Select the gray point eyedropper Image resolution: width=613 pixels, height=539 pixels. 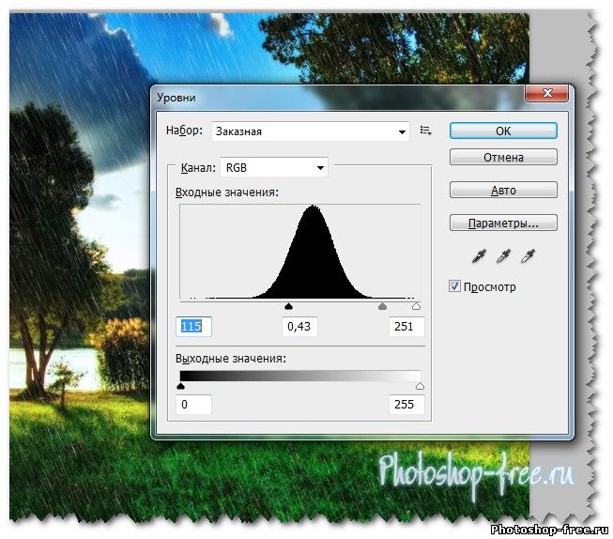click(505, 255)
